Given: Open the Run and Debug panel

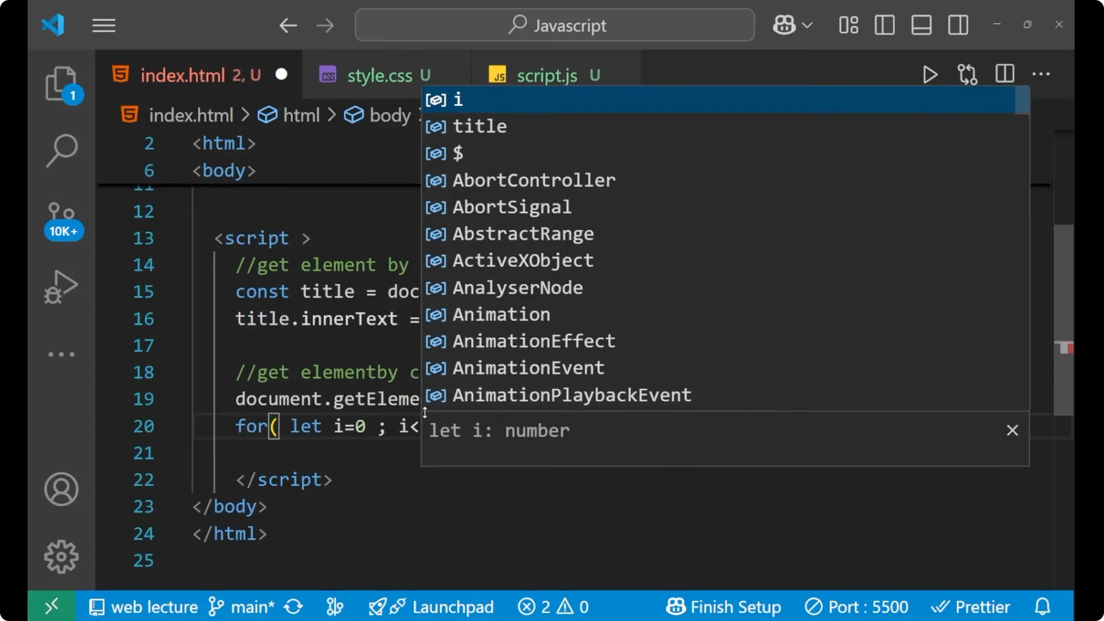Looking at the screenshot, I should [x=60, y=286].
